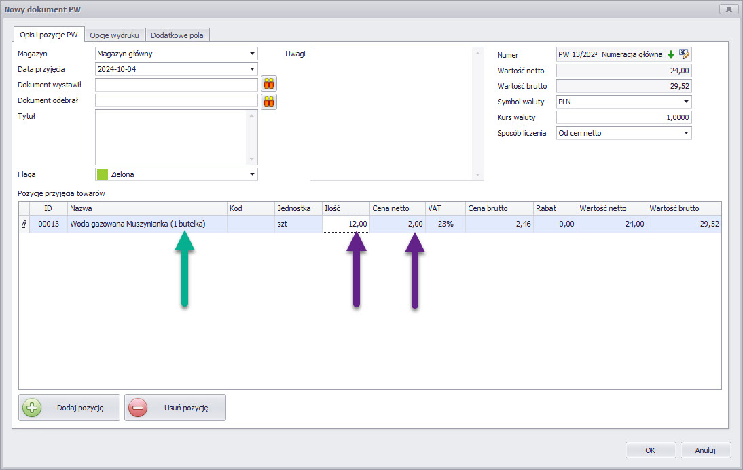This screenshot has height=470, width=743.
Task: Open the Sposób liczenia dropdown
Action: click(x=685, y=133)
